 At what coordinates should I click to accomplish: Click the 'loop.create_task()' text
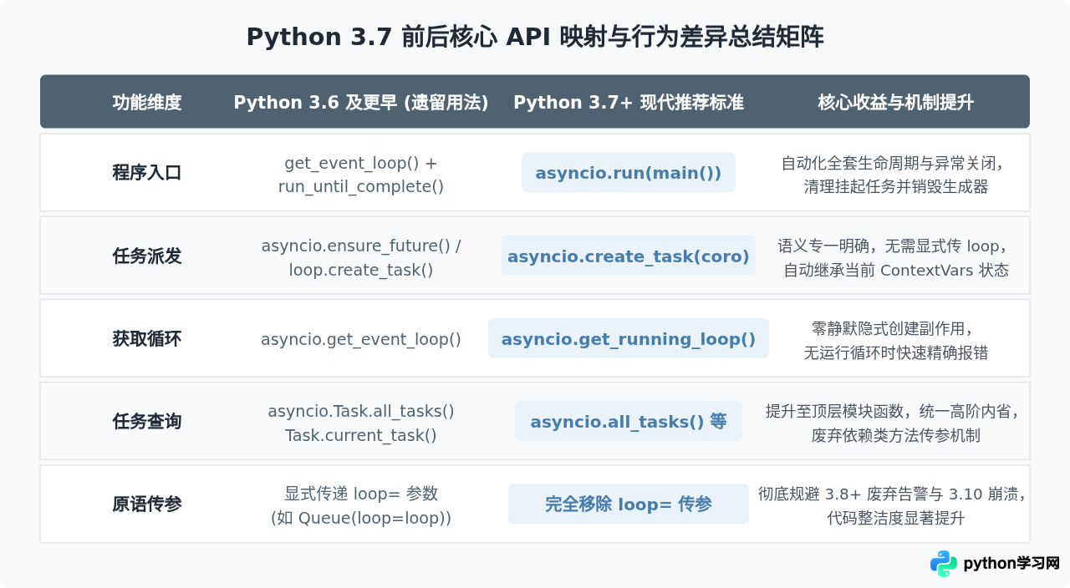361,270
